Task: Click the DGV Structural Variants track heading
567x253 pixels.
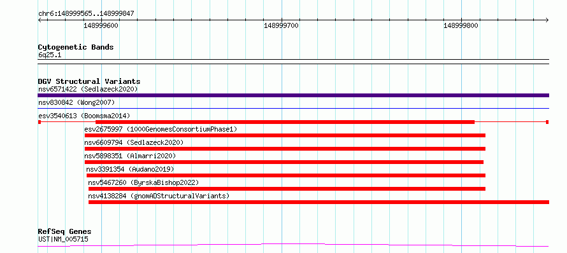Action: pos(89,81)
